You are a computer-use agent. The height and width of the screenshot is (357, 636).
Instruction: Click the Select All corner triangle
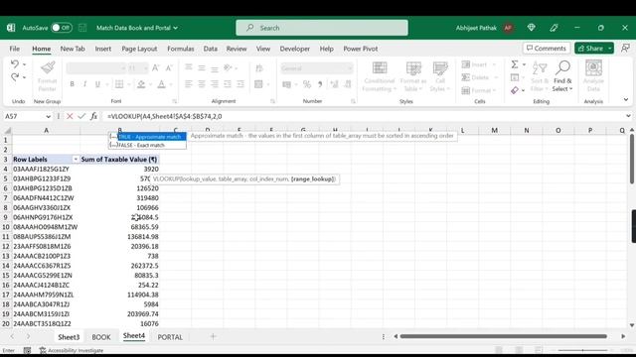pyautogui.click(x=7, y=130)
